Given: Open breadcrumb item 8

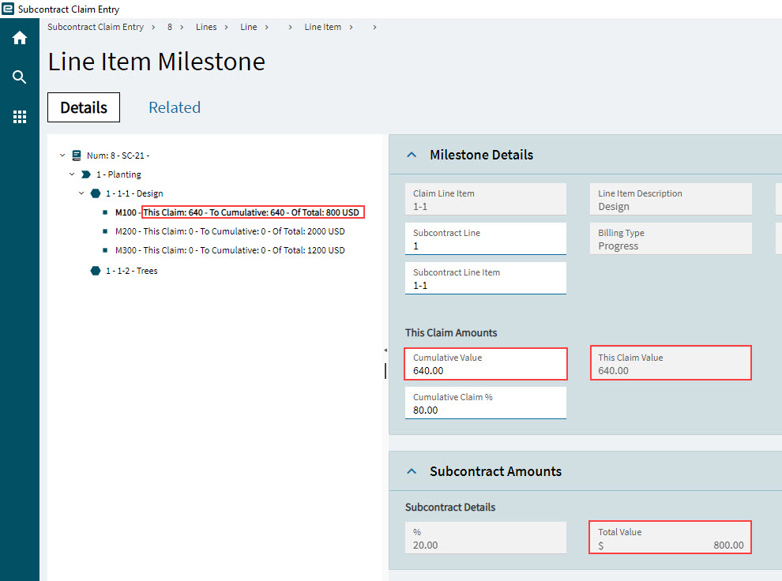Looking at the screenshot, I should click(170, 27).
